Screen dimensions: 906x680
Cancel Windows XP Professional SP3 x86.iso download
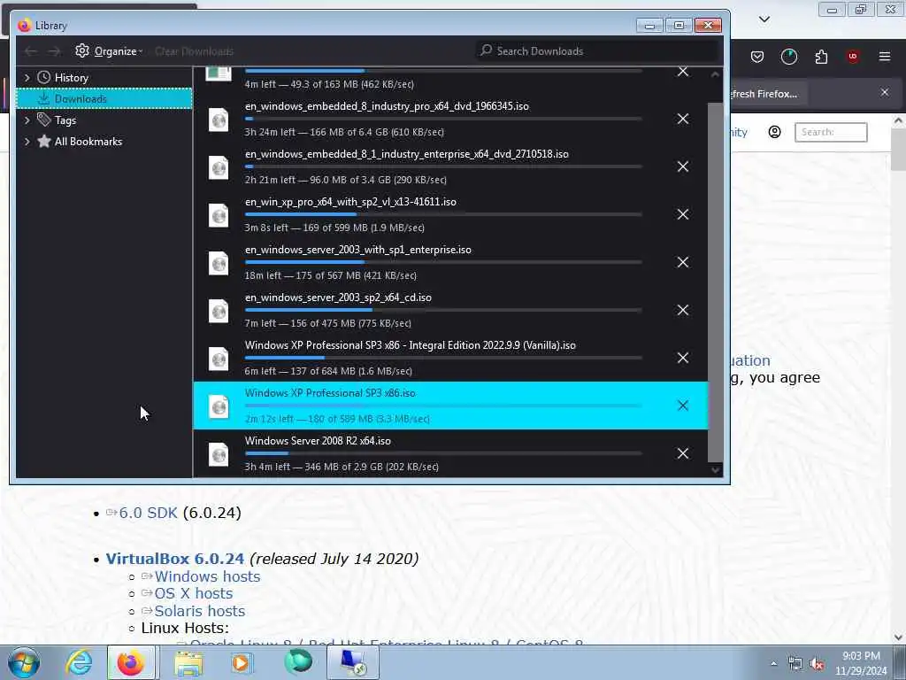(x=683, y=406)
